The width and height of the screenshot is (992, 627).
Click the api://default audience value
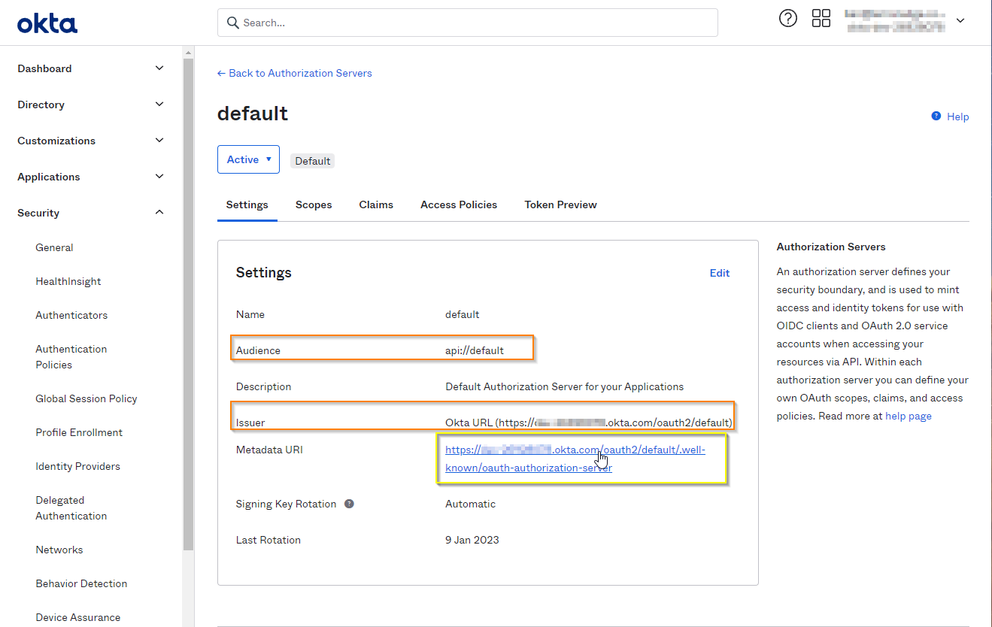click(x=475, y=350)
